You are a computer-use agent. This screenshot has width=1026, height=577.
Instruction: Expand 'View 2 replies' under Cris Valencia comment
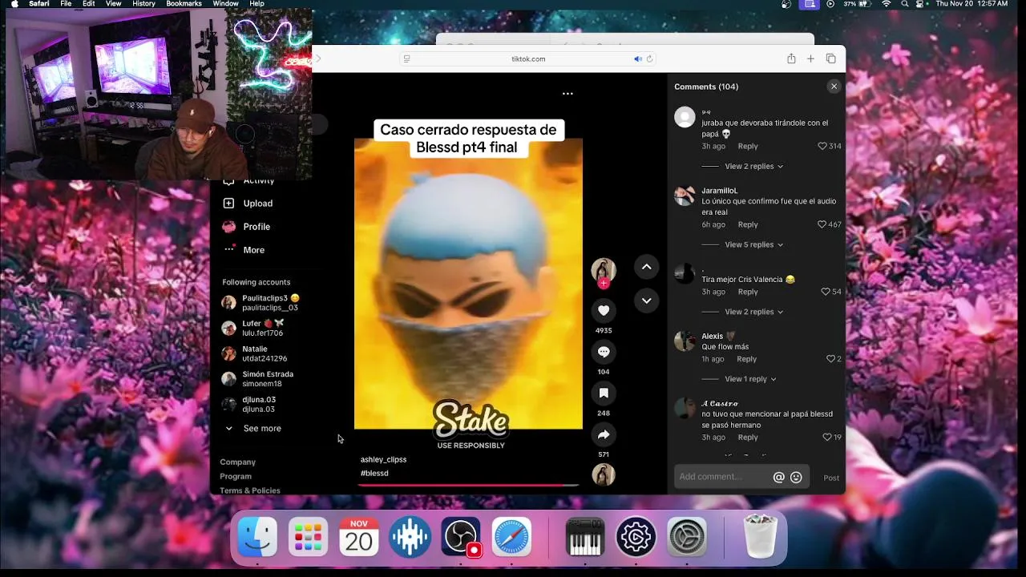pyautogui.click(x=753, y=312)
